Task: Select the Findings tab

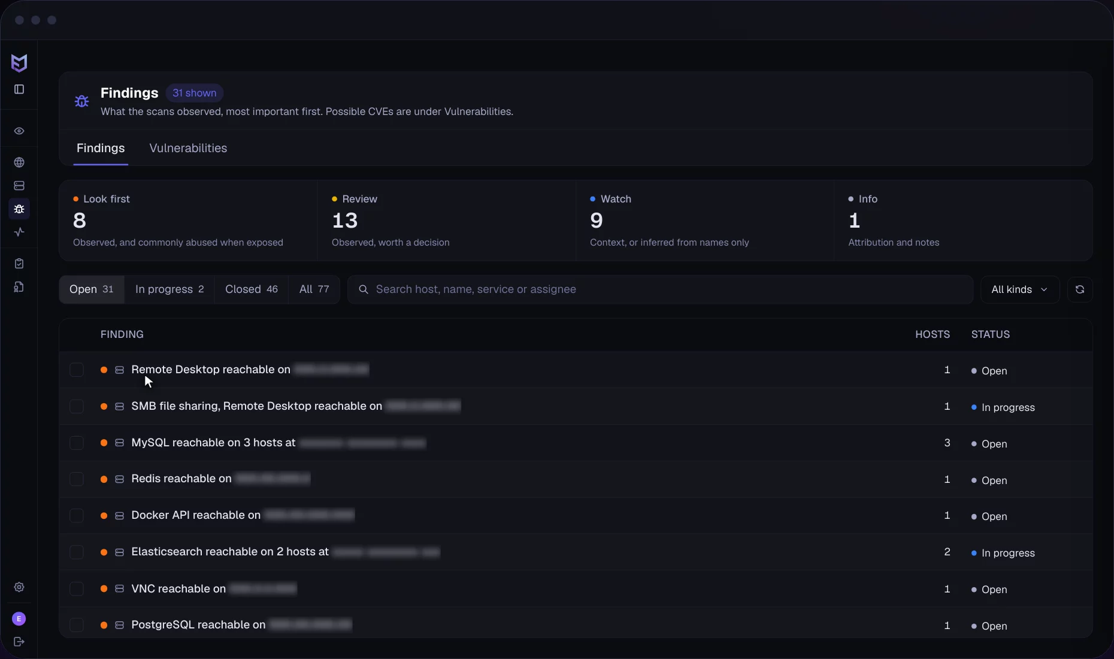Action: pos(101,148)
